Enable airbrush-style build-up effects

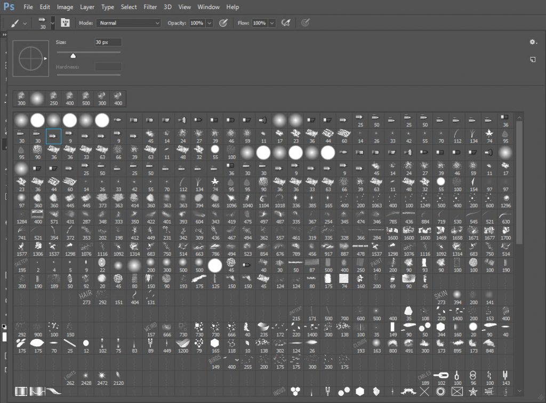point(285,22)
